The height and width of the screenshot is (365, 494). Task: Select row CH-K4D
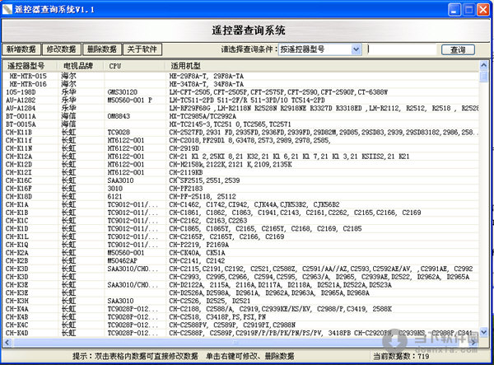(x=240, y=333)
